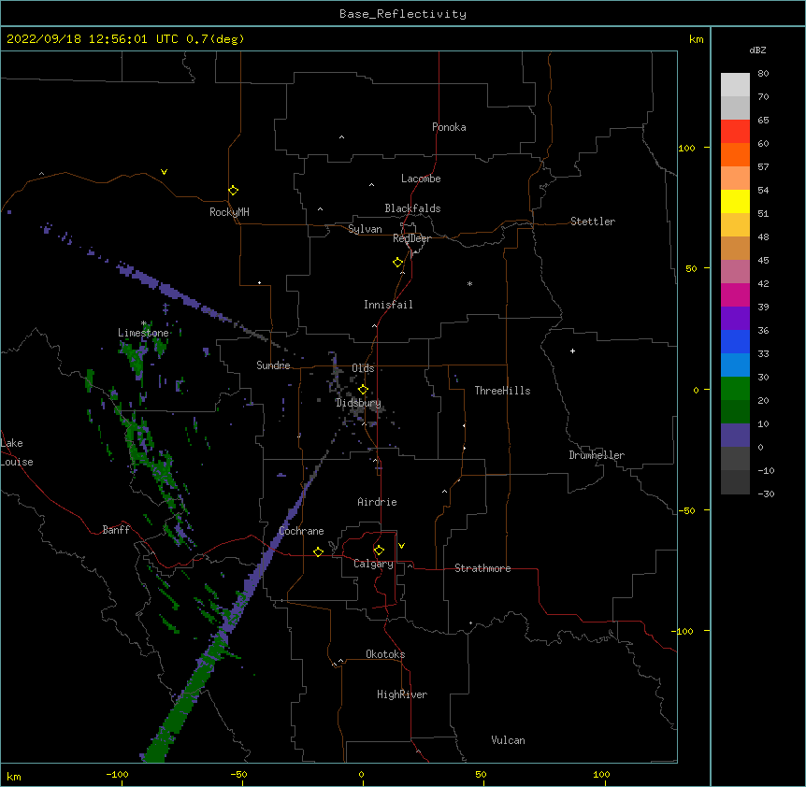Viewport: 806px width, 787px height.
Task: Click the ThreeHills city label
Action: click(502, 391)
